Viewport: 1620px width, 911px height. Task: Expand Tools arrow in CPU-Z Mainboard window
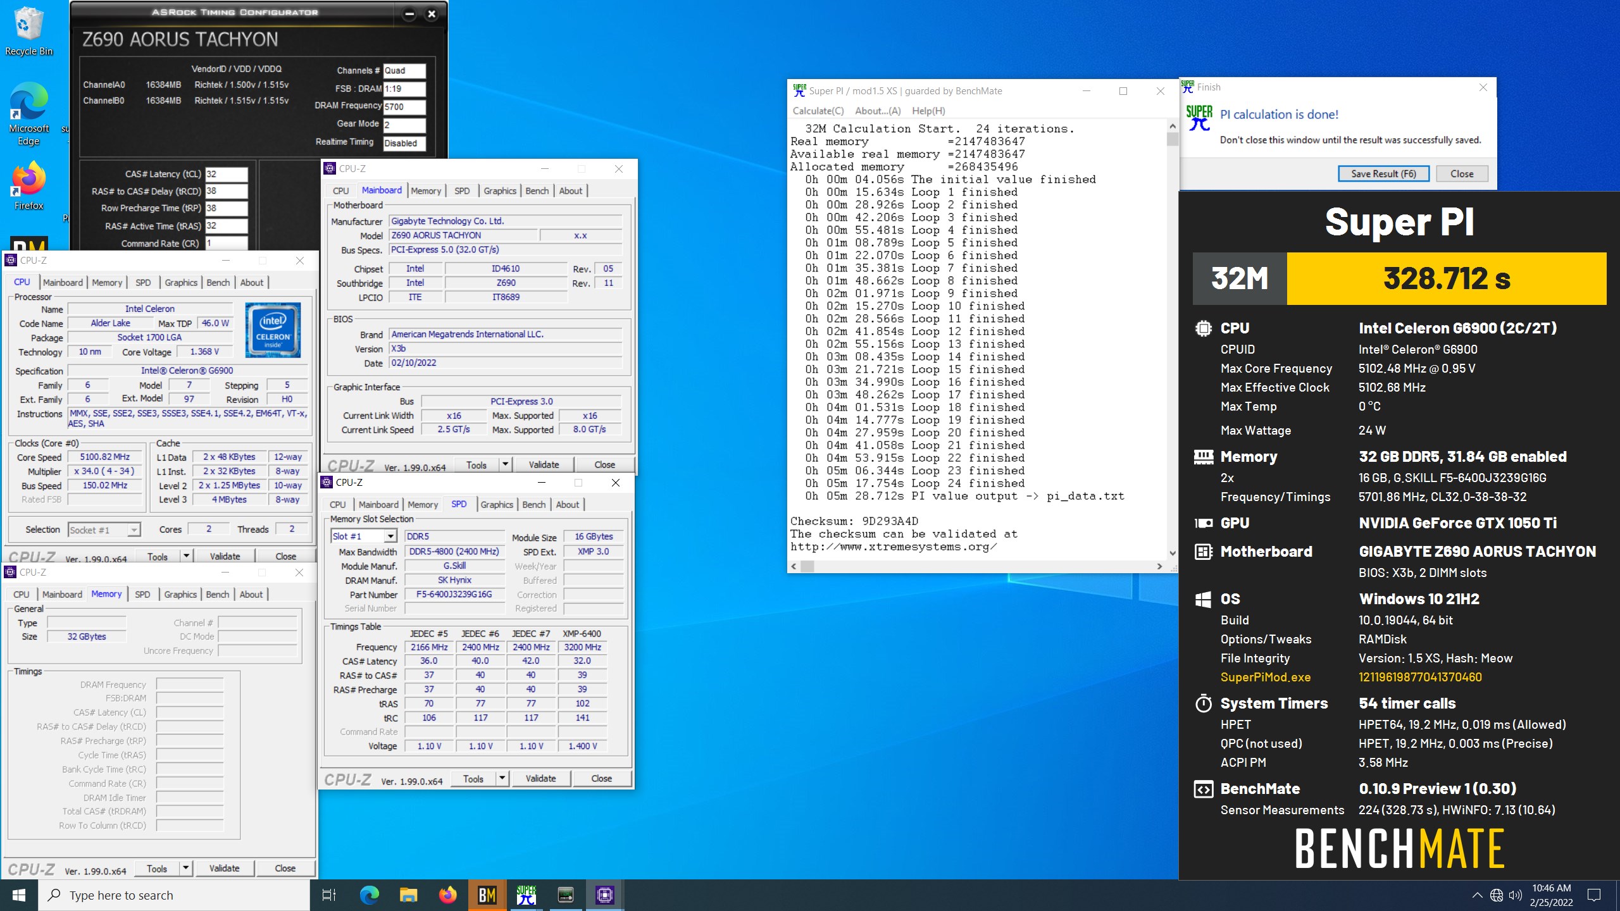point(505,464)
